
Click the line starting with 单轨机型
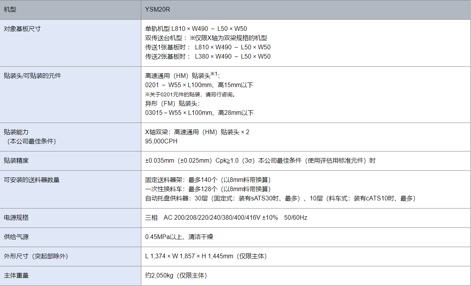pos(196,29)
